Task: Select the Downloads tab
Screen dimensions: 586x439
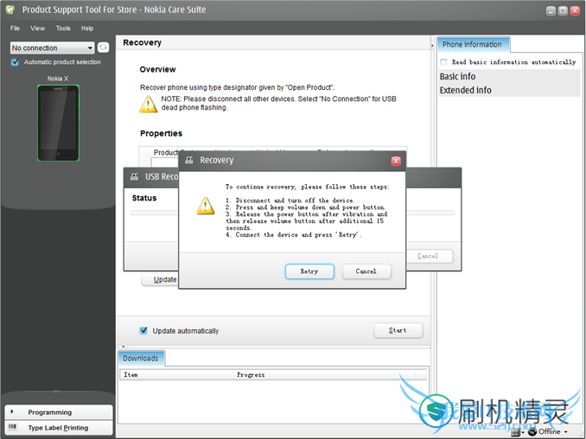Action: 141,359
